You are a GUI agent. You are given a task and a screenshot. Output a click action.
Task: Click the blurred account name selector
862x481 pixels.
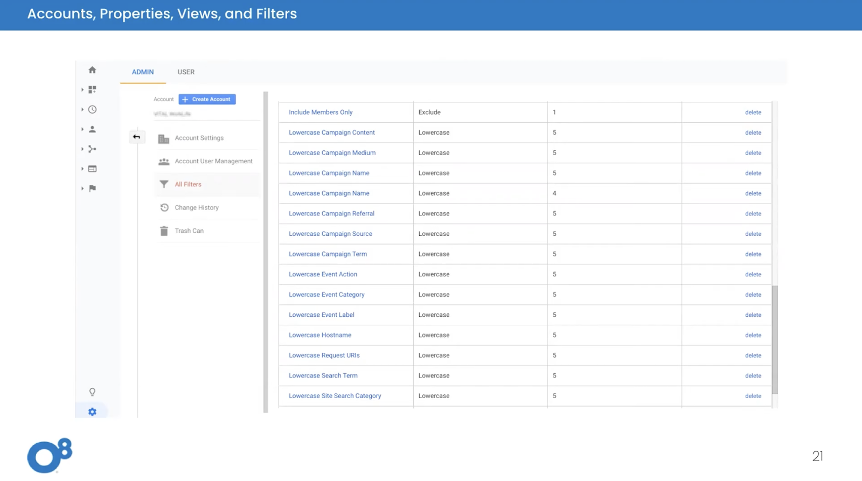tap(172, 114)
